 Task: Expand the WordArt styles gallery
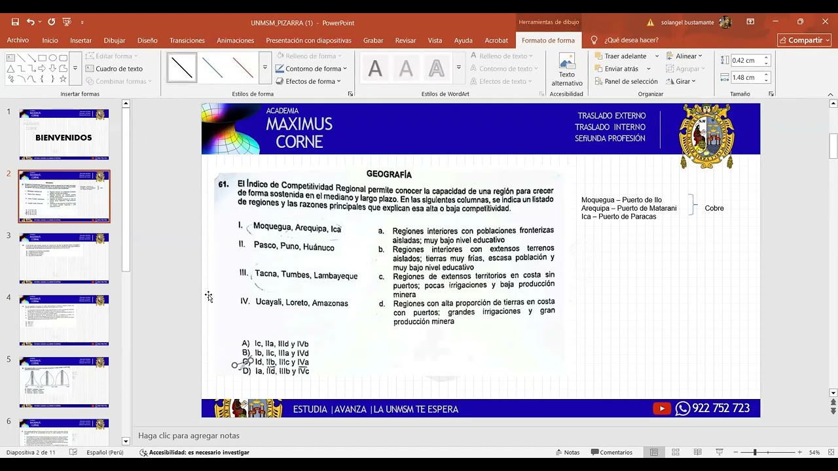click(458, 68)
